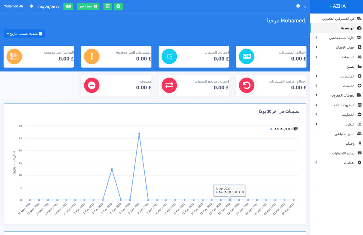
Task: Expand the إدارة المستخدمين sidebar menu
Action: (x=337, y=38)
